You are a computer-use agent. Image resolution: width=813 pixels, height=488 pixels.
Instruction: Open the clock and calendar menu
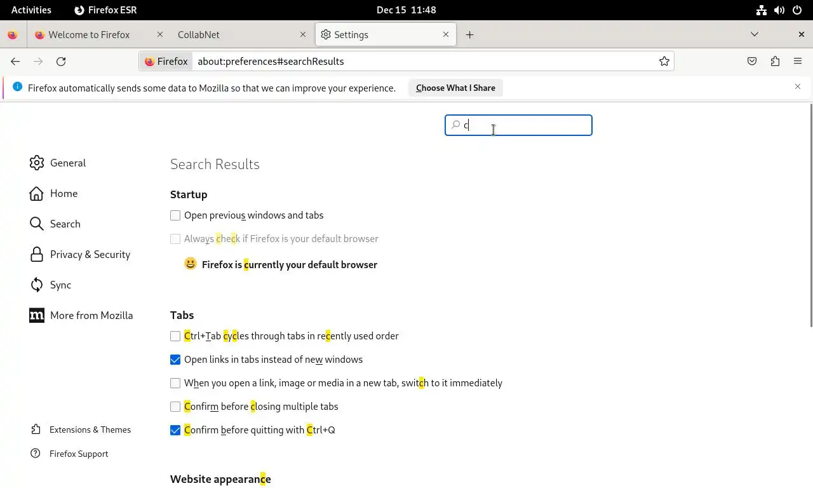tap(406, 10)
